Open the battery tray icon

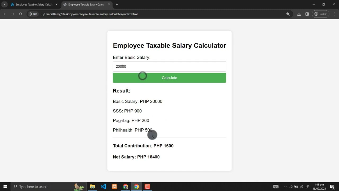click(x=296, y=187)
